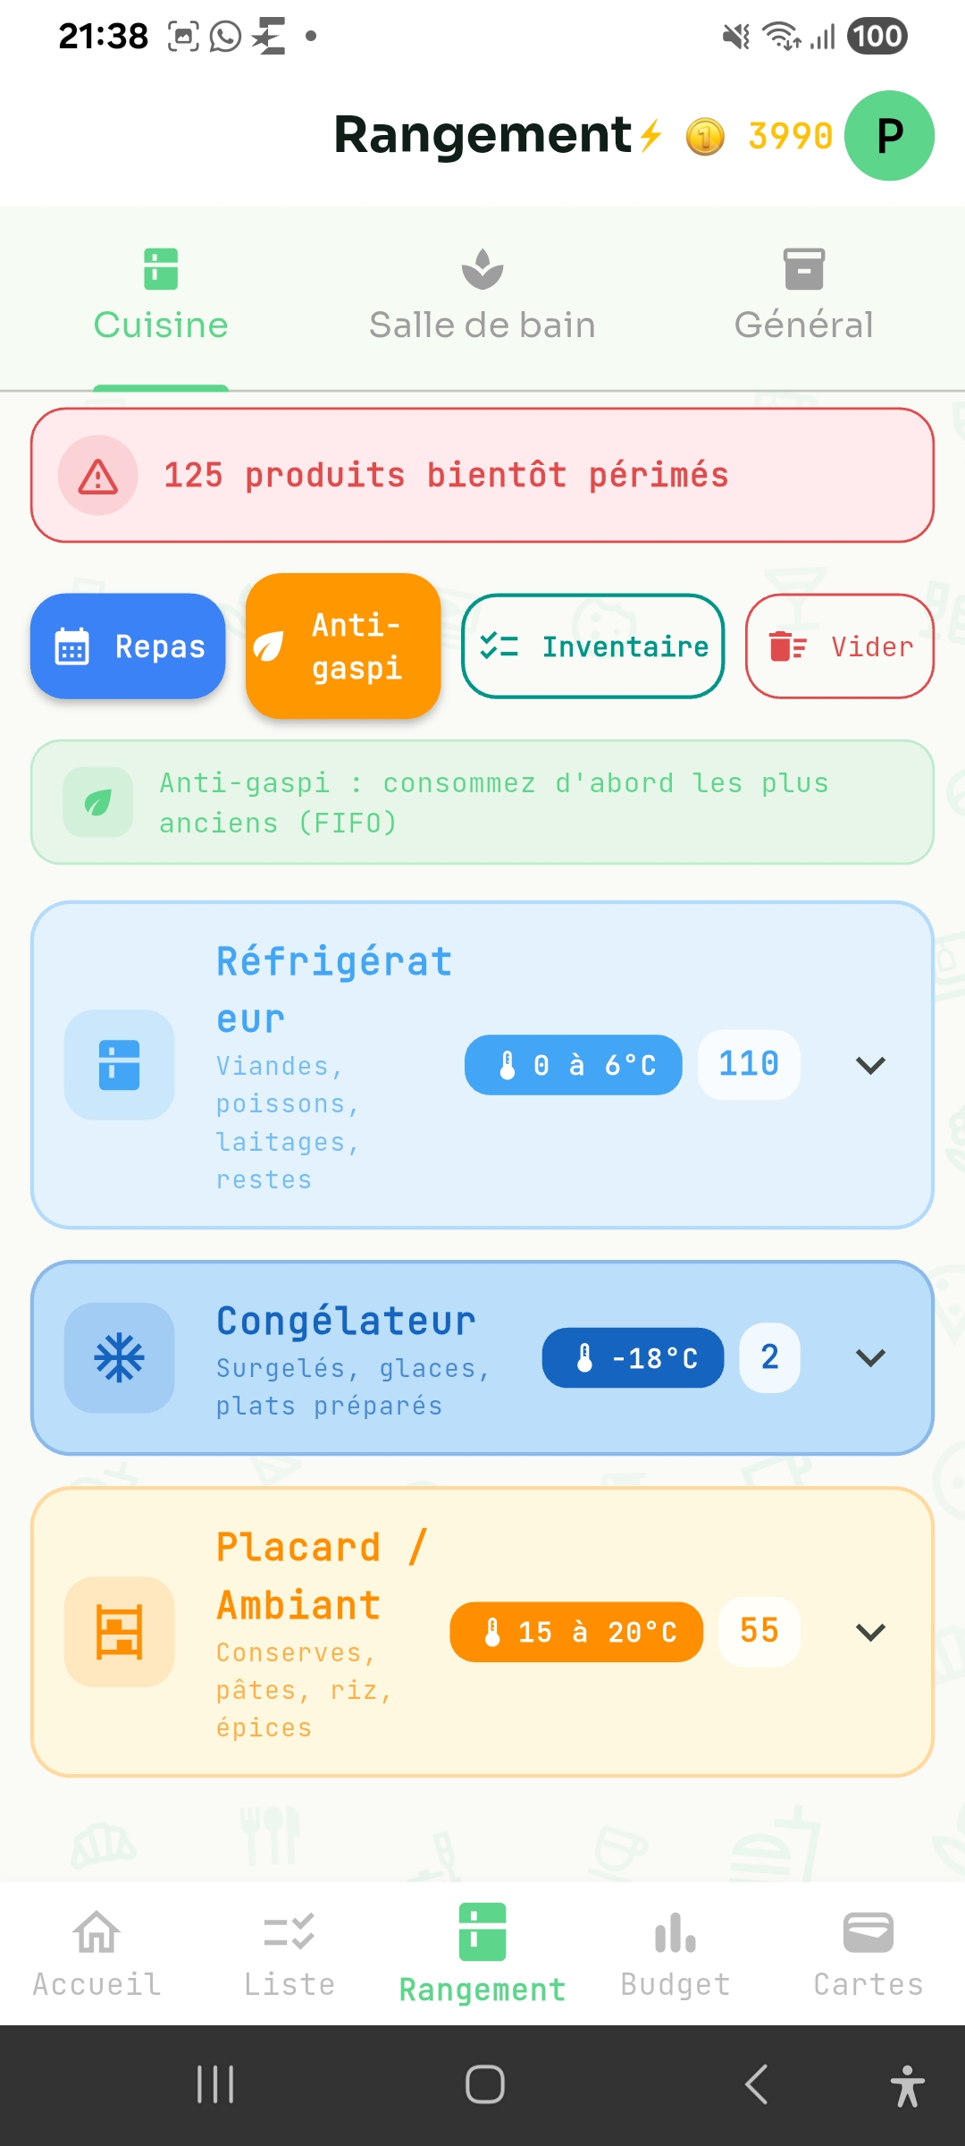This screenshot has width=965, height=2146.
Task: Tap the red Vider button
Action: pyautogui.click(x=840, y=646)
